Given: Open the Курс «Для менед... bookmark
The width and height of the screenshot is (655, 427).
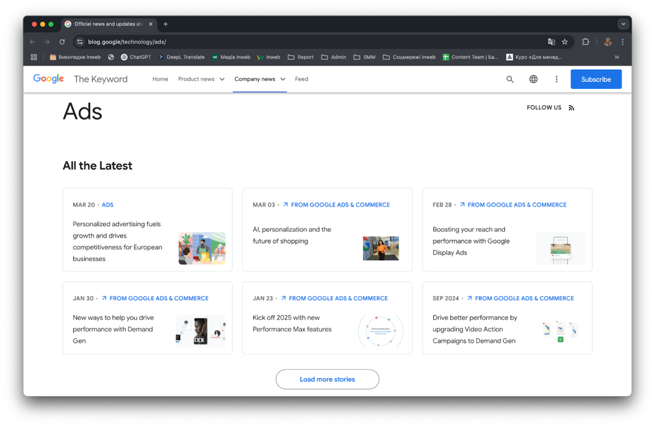Looking at the screenshot, I should (534, 57).
